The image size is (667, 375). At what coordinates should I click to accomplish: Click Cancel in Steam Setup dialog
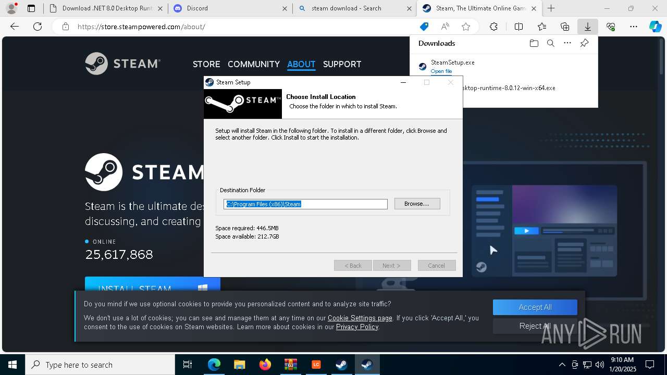click(437, 266)
